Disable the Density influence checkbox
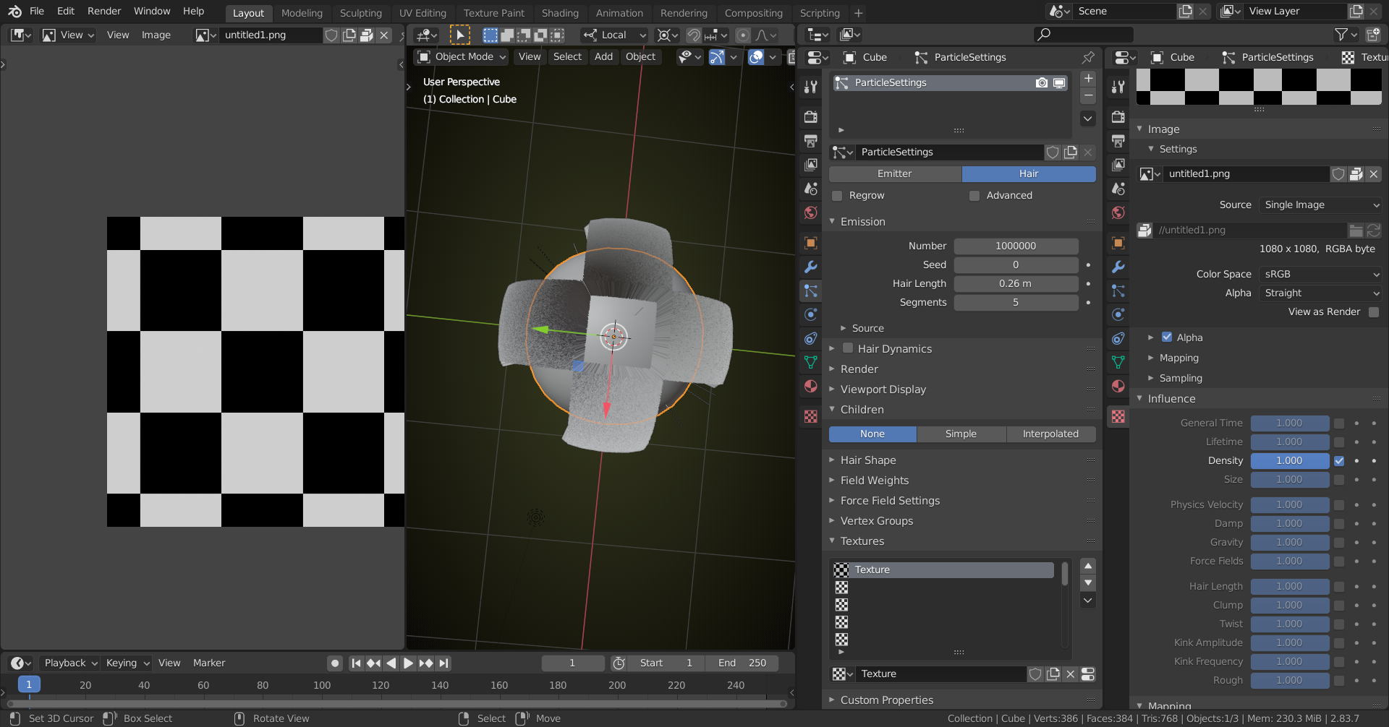 [1339, 461]
